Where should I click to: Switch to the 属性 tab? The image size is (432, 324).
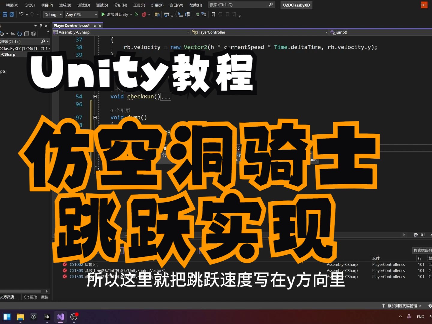pyautogui.click(x=45, y=297)
